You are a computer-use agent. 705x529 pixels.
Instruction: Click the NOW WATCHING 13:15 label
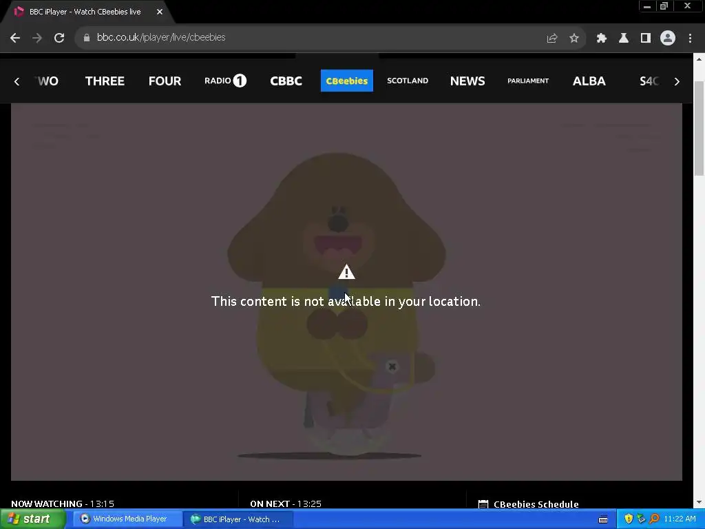[x=63, y=504]
